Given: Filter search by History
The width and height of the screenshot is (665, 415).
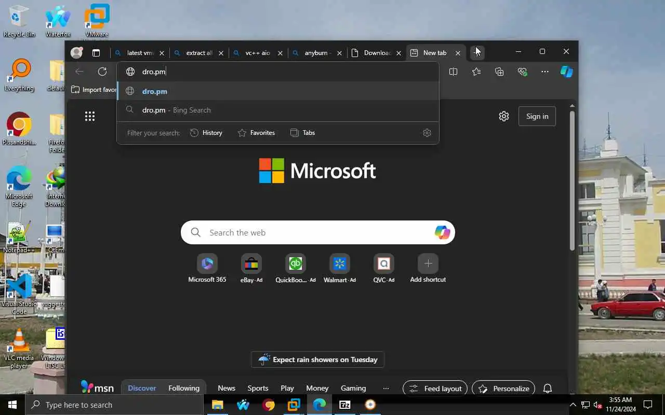Looking at the screenshot, I should [x=206, y=133].
